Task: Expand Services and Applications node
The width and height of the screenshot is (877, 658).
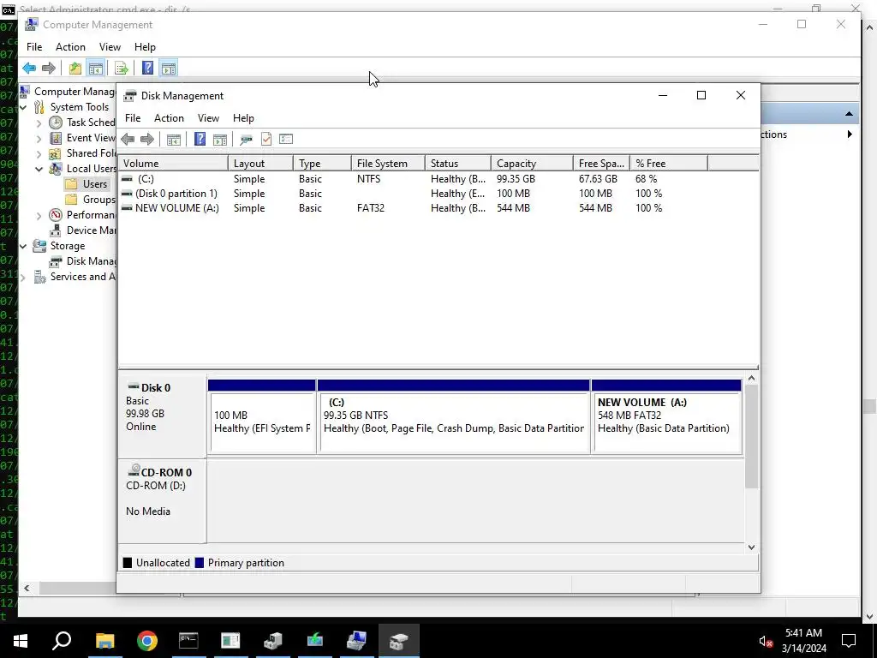Action: [23, 277]
